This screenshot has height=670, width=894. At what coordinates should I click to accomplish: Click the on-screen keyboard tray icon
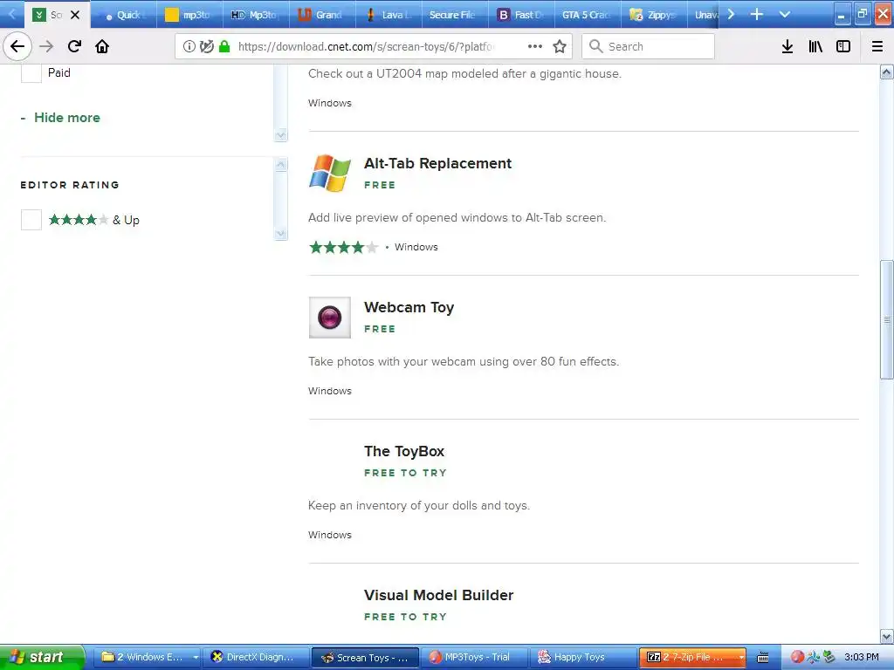coord(762,658)
